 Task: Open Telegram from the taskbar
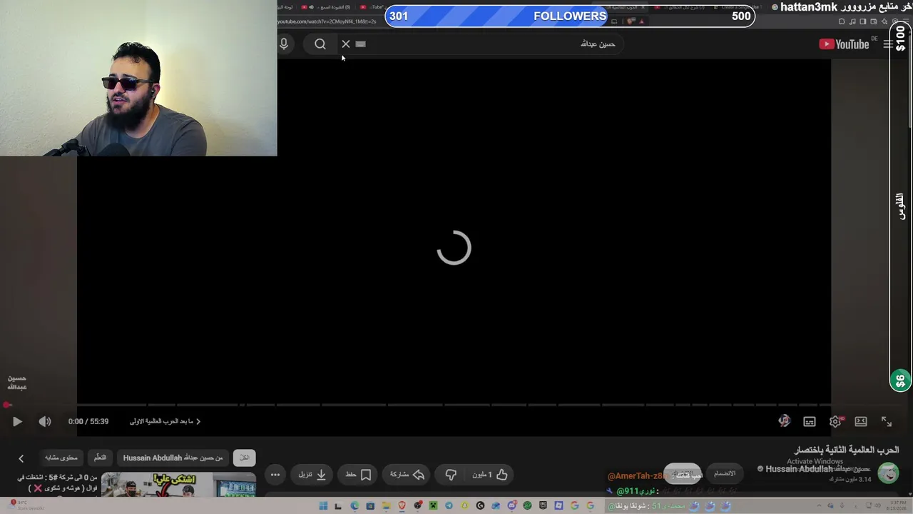[449, 506]
